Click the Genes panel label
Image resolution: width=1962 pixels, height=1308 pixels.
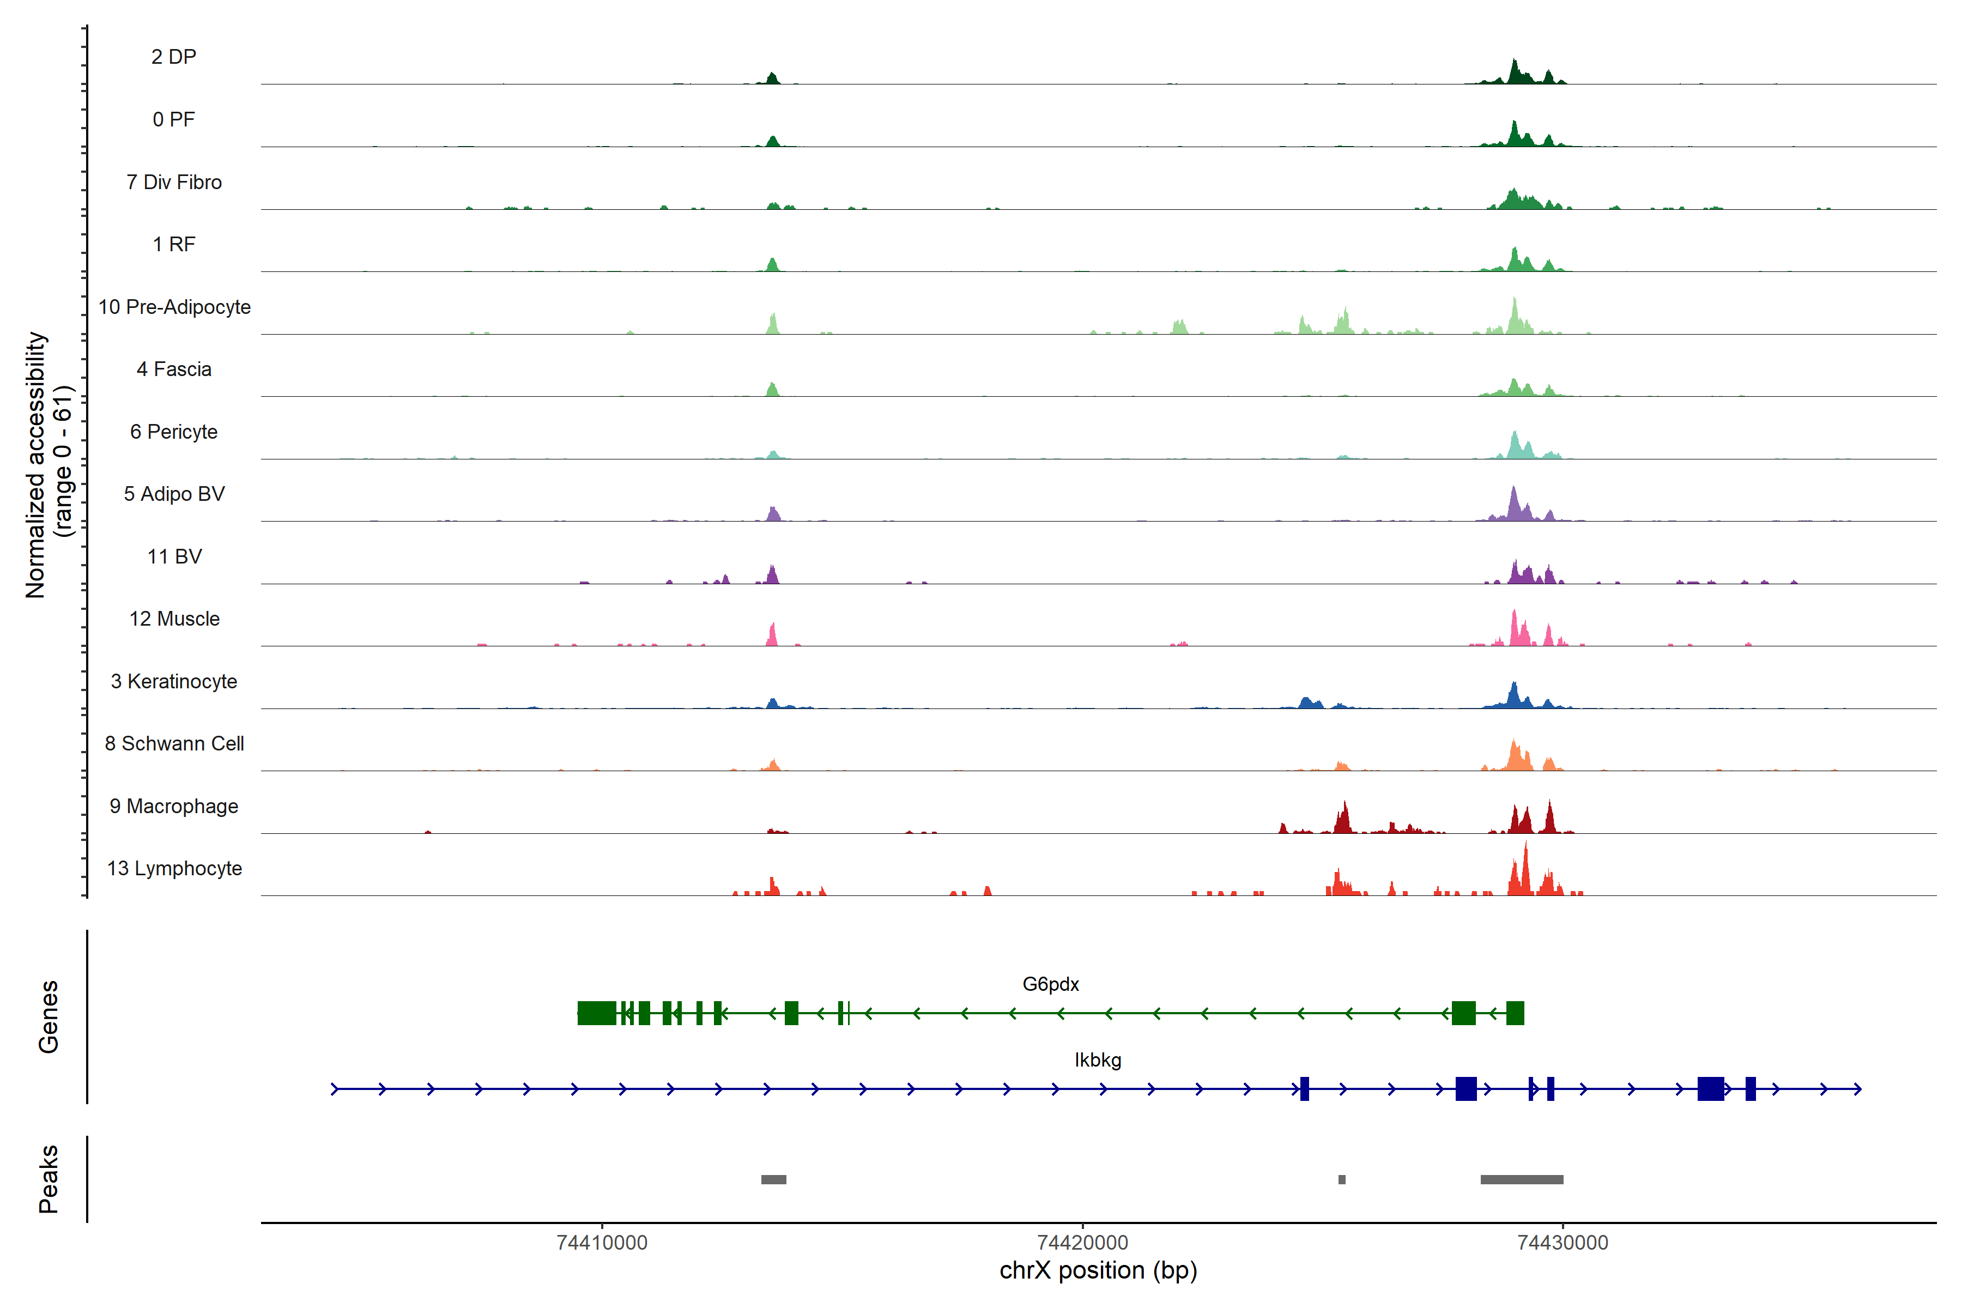(49, 1017)
